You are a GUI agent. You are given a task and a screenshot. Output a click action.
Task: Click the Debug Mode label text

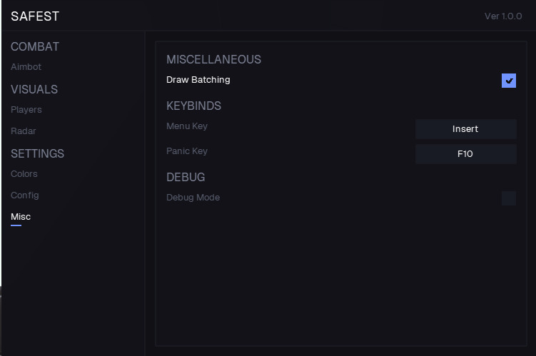pos(193,198)
